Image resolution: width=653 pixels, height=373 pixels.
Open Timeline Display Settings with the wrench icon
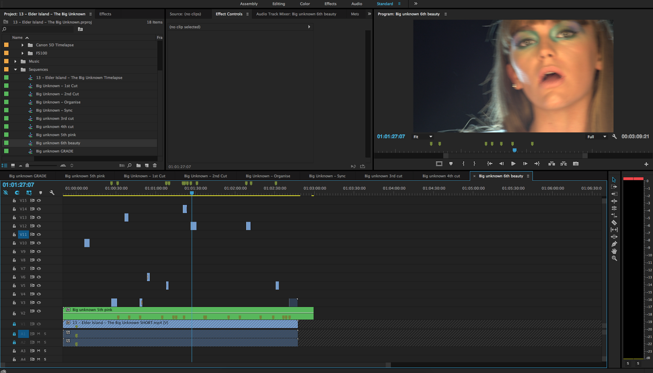(x=52, y=193)
